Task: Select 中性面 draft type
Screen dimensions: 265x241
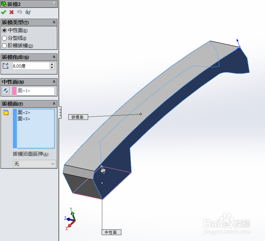Action: (x=4, y=30)
